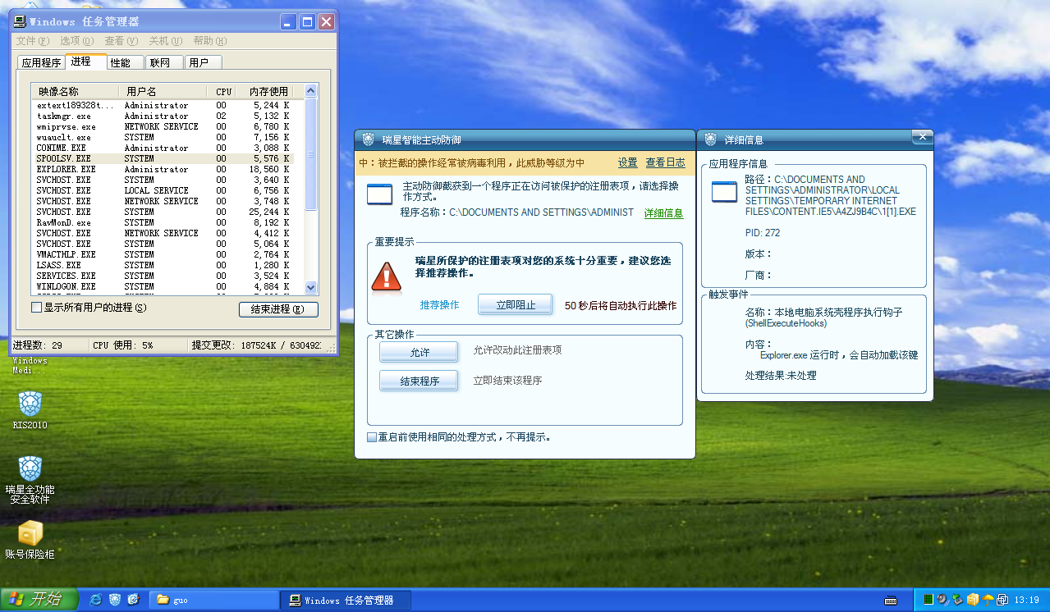The image size is (1050, 612).
Task: Click the application icon in 应用程序信息 group
Action: [x=724, y=192]
